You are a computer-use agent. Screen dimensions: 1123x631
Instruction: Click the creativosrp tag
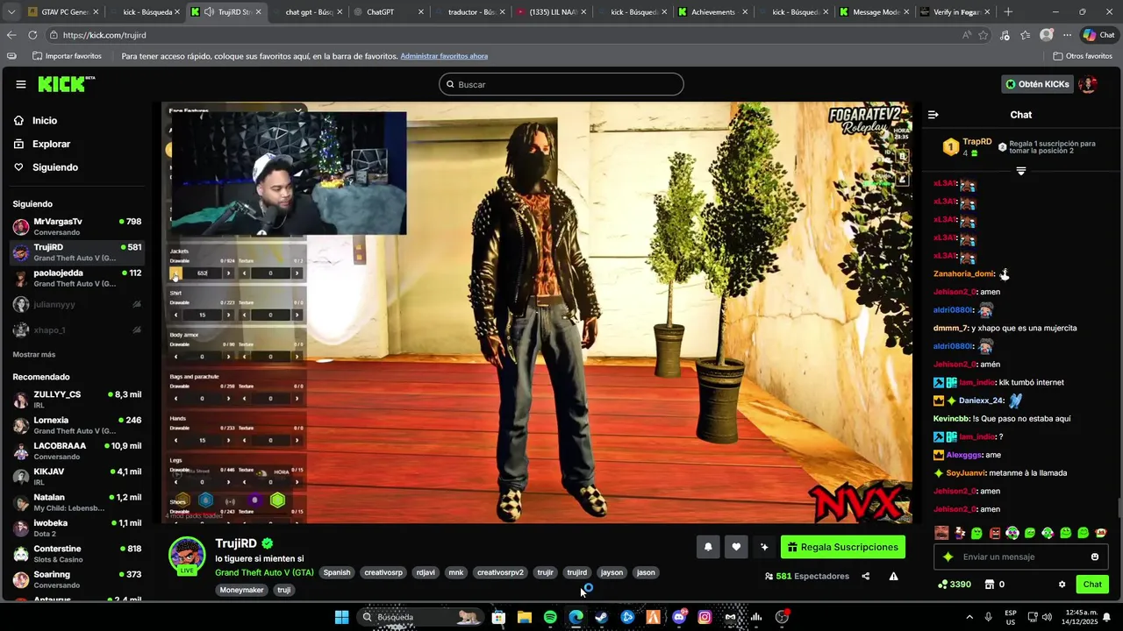click(383, 572)
